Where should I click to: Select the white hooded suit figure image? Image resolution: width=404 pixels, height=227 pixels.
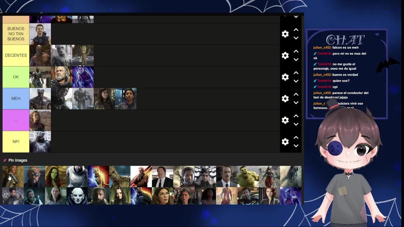coord(77,177)
